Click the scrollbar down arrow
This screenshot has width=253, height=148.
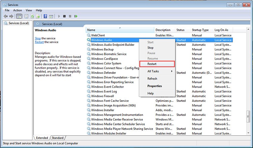pos(248,133)
